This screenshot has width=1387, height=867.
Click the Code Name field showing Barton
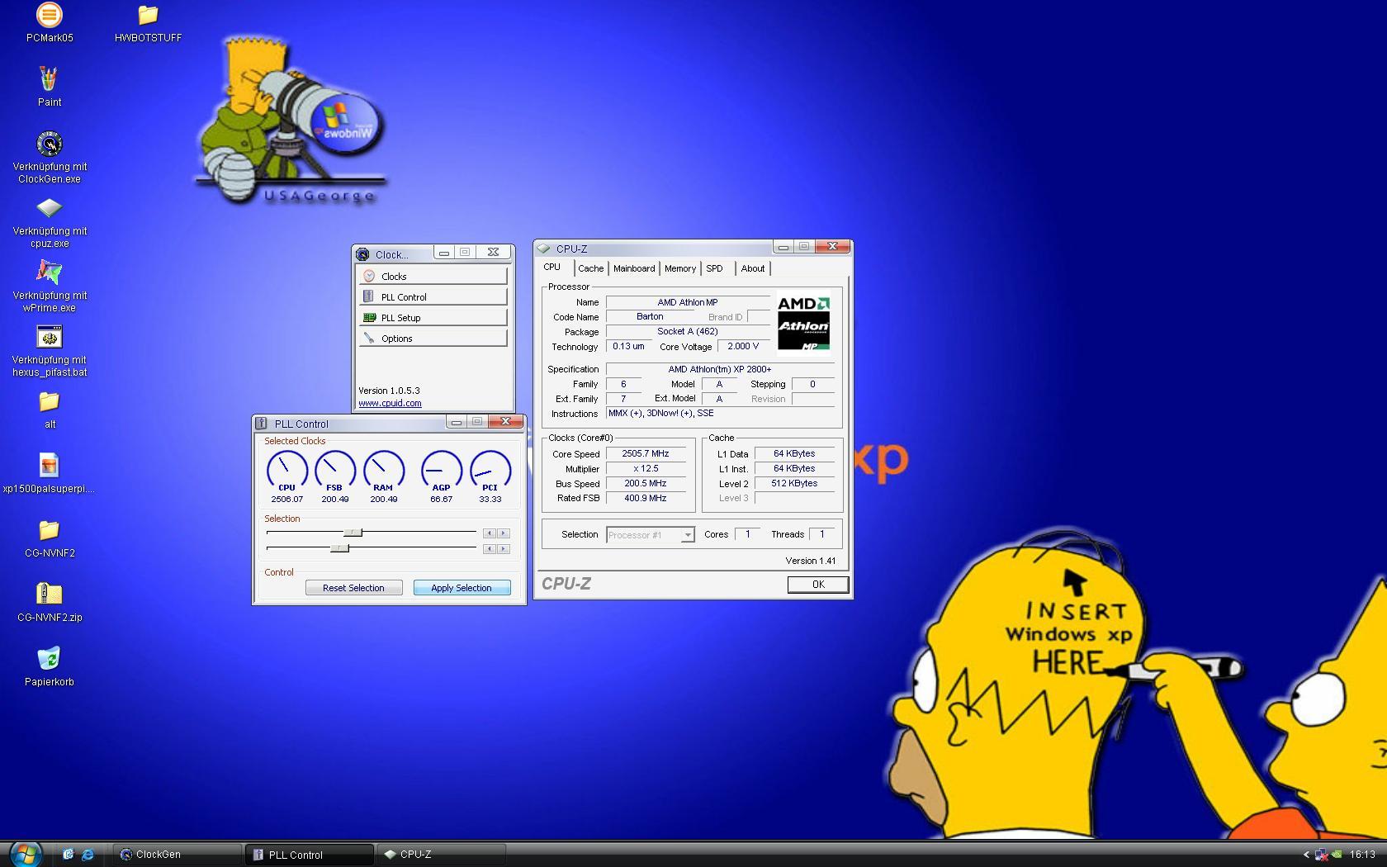(x=650, y=316)
